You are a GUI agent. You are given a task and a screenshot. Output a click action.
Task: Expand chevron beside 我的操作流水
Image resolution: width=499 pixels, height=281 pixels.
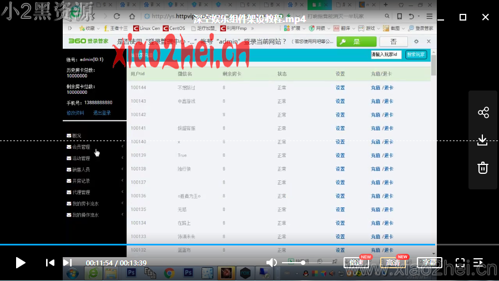pyautogui.click(x=122, y=214)
